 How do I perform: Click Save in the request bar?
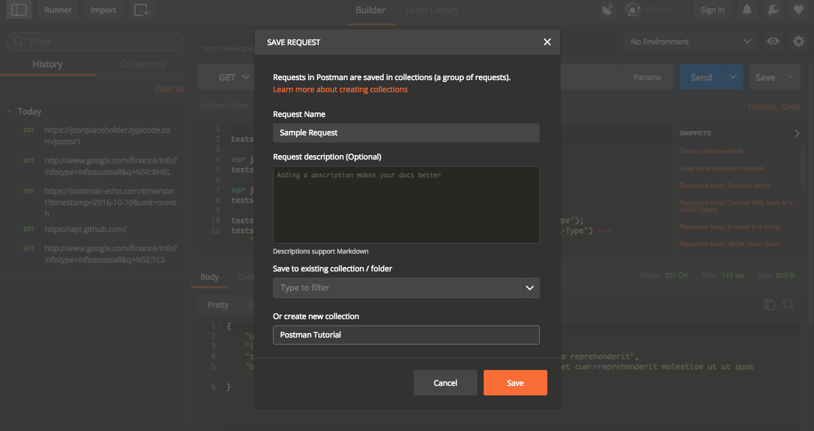point(765,77)
